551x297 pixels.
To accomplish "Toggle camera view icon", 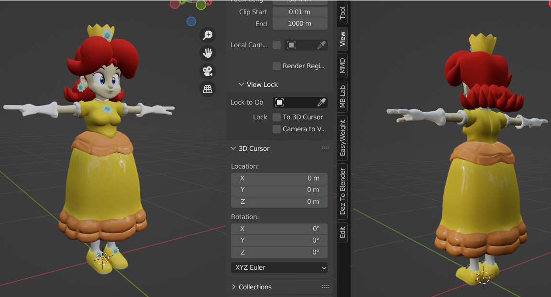I will pyautogui.click(x=208, y=71).
